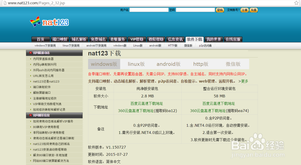This screenshot has width=301, height=165.
Task: Open the Linux版 submenu link
Action: (x=138, y=46)
